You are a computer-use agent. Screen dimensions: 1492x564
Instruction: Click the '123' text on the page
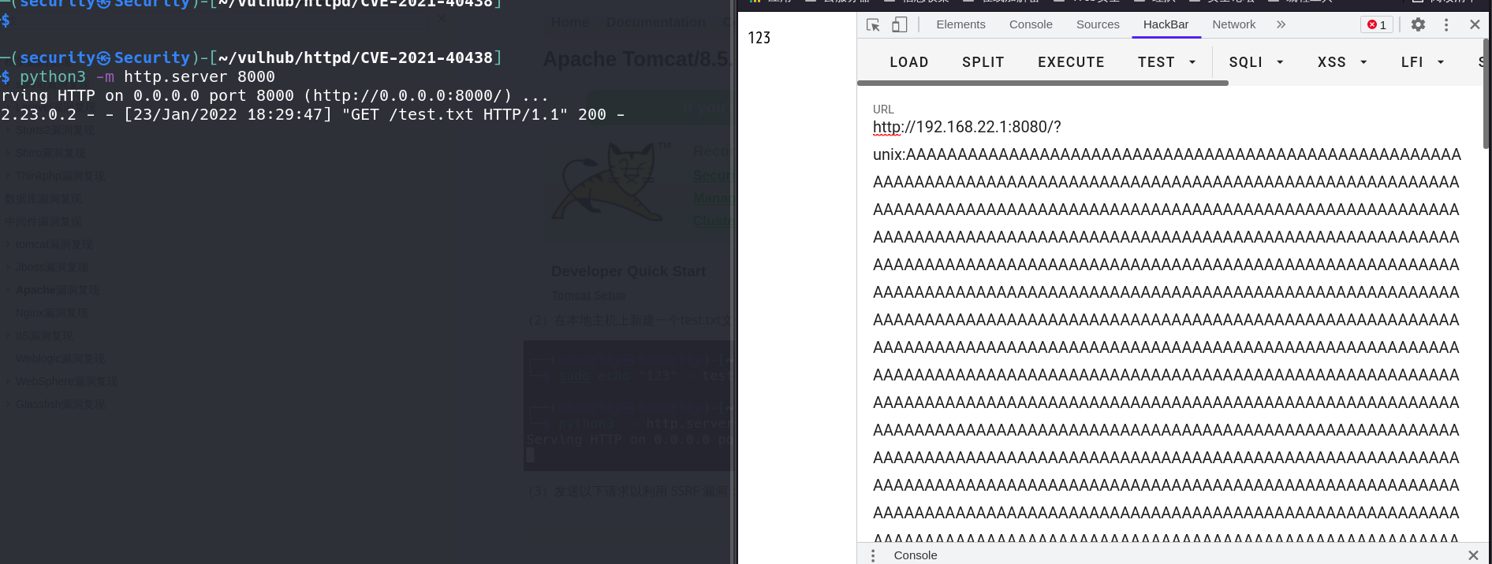point(759,38)
